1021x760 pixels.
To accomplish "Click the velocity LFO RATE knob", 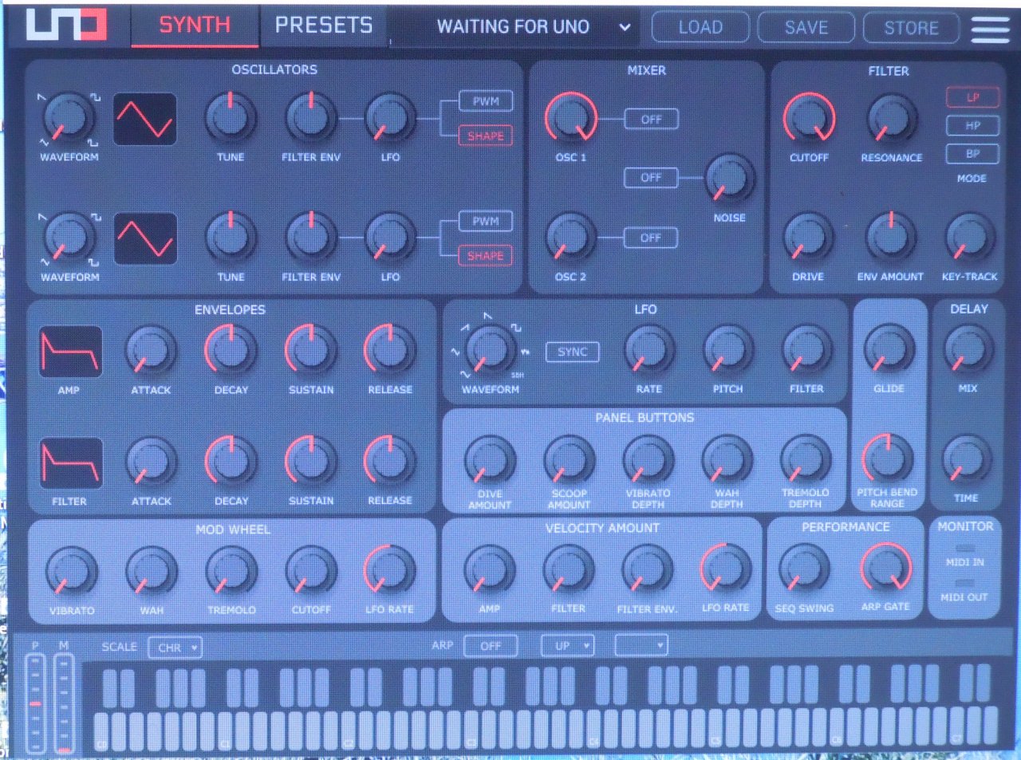I will (726, 569).
